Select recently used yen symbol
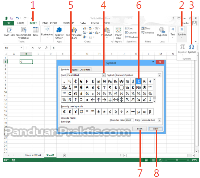Viewport: 200px width, 178px height. [x=76, y=112]
